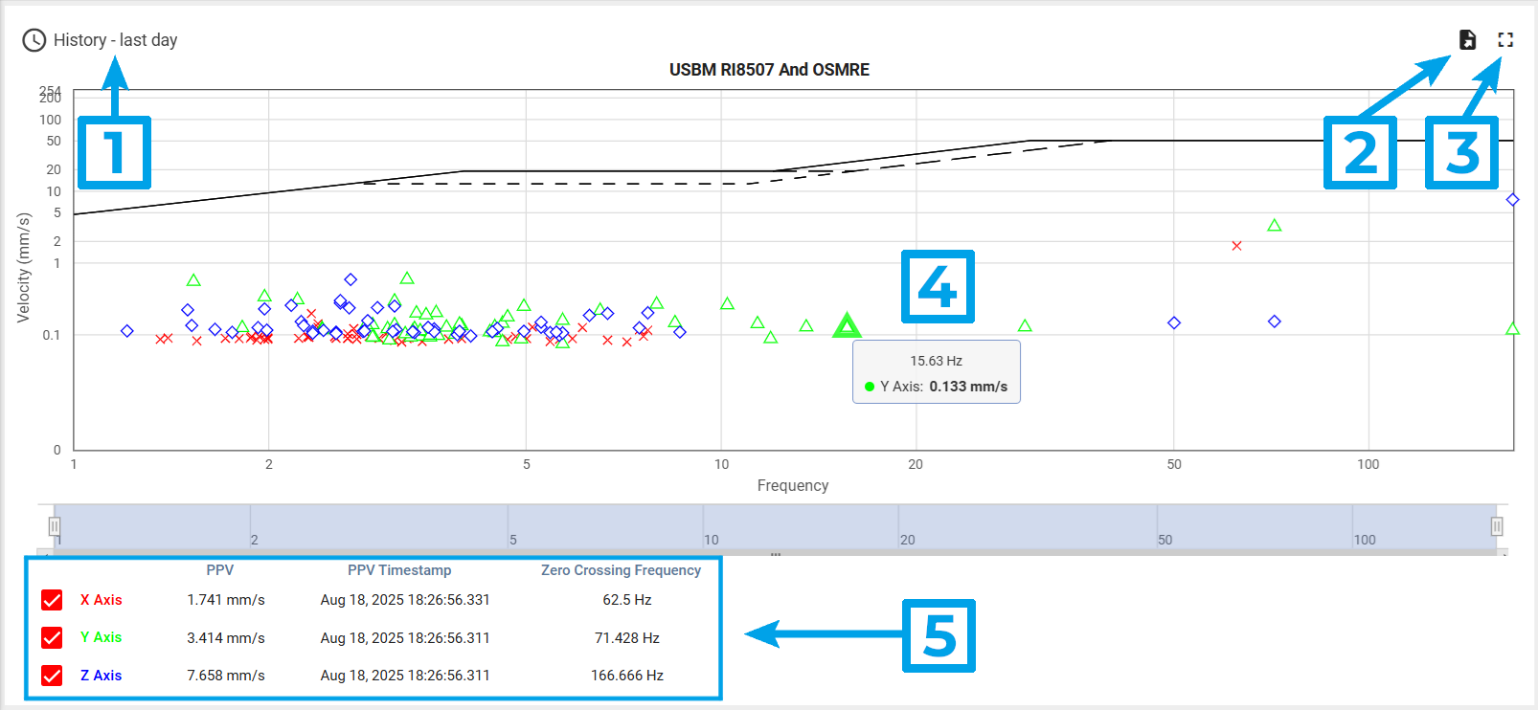Uncheck the X Axis checkbox
Screen dimensions: 1538x710
coord(52,600)
